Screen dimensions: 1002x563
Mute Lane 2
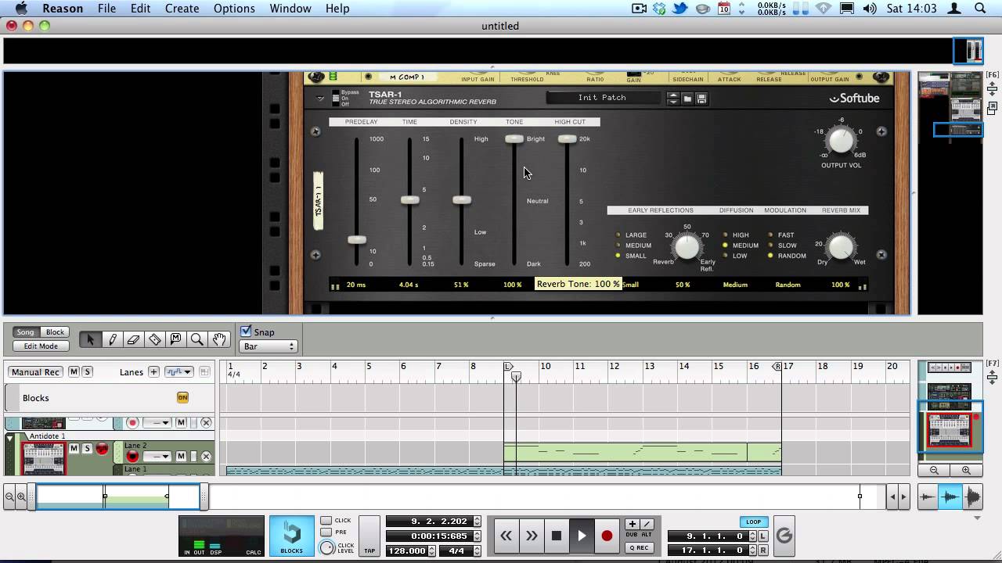coord(181,456)
